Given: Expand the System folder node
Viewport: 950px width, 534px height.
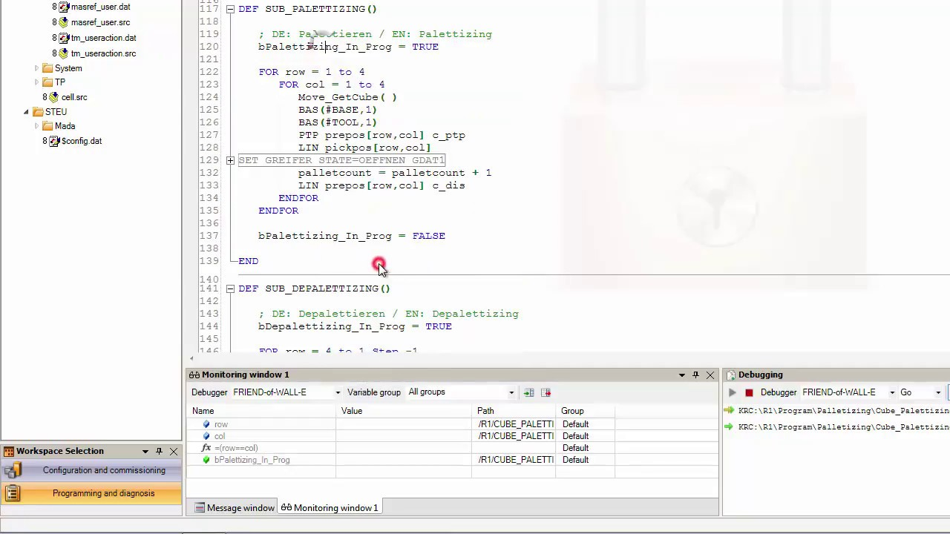Looking at the screenshot, I should pyautogui.click(x=37, y=68).
